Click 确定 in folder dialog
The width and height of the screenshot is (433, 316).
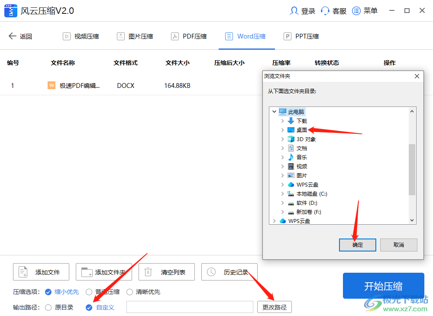tap(358, 245)
